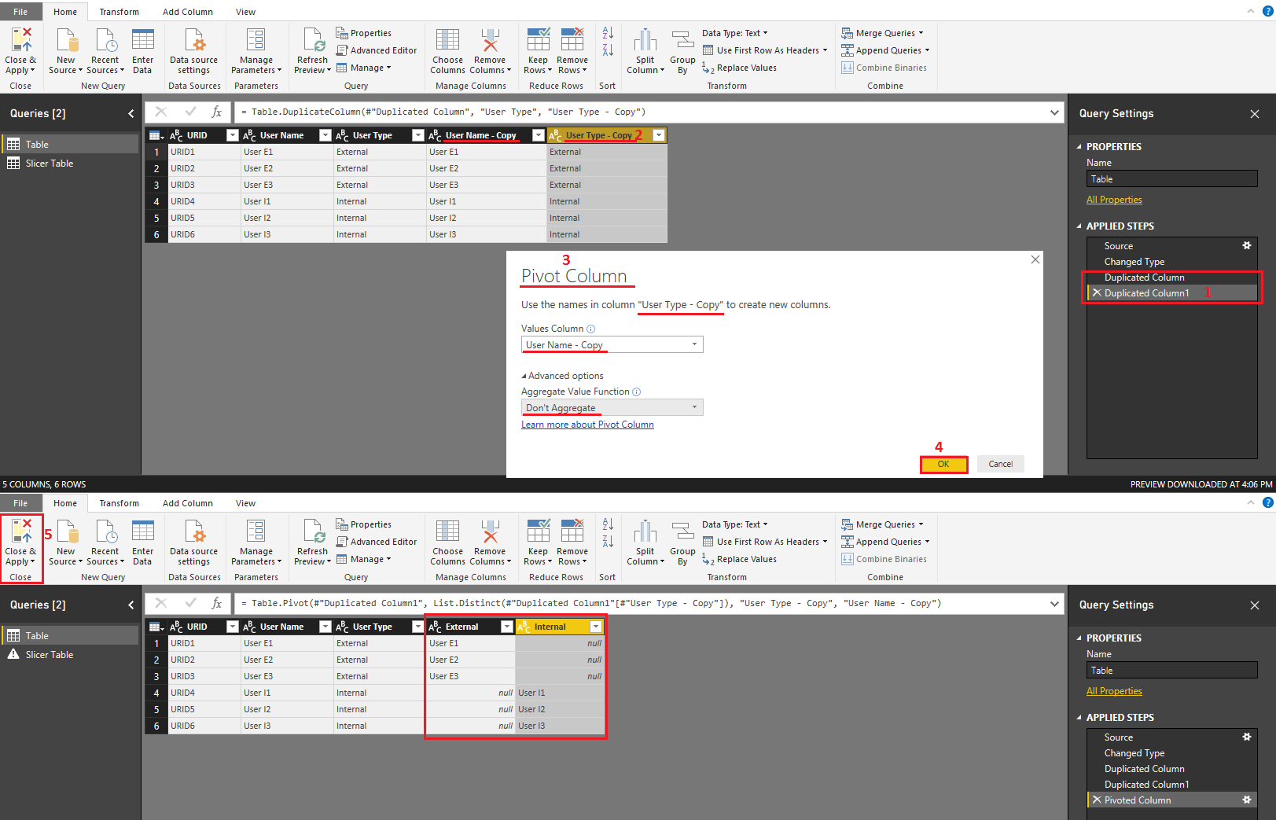
Task: Open filter dropdown on the Internal column
Action: (x=596, y=627)
